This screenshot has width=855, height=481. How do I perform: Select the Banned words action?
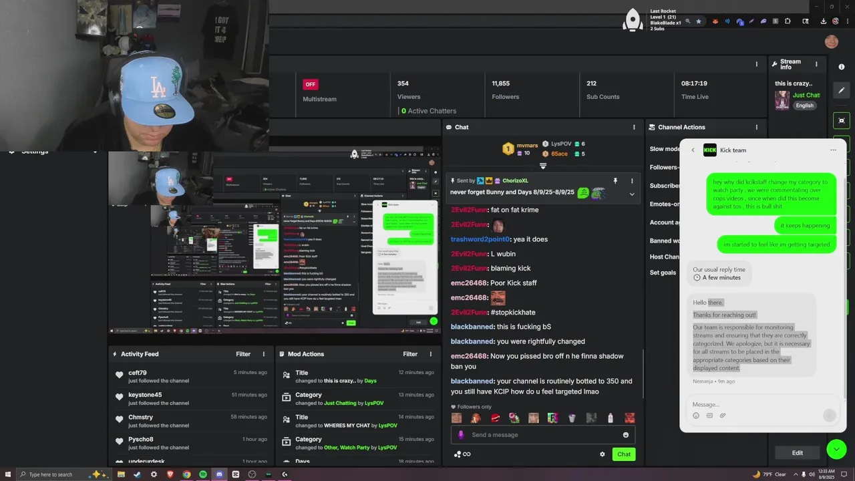click(x=665, y=240)
